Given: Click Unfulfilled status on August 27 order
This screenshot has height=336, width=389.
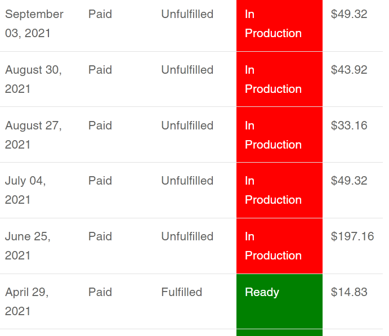Looking at the screenshot, I should [187, 126].
